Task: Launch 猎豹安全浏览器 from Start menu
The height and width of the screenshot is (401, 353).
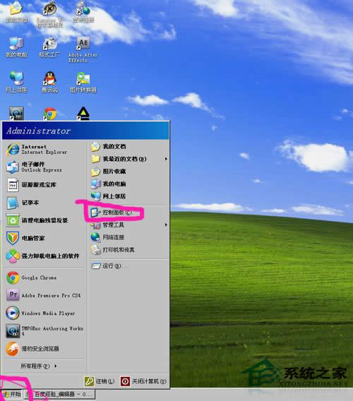Action: pyautogui.click(x=44, y=349)
